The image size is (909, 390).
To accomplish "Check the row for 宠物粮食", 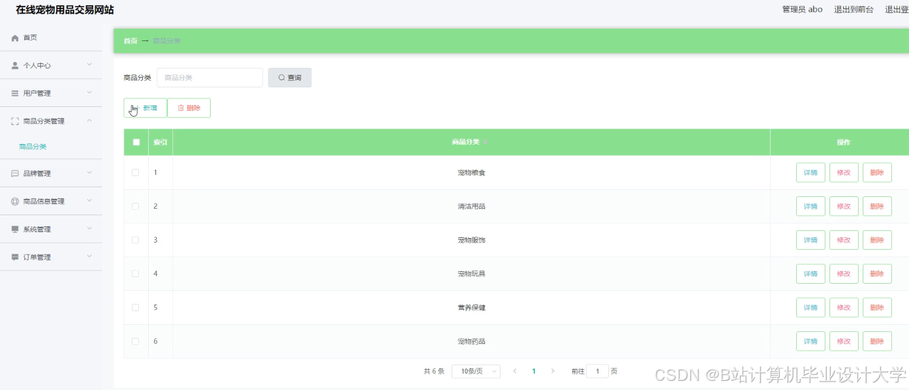I will click(x=136, y=173).
